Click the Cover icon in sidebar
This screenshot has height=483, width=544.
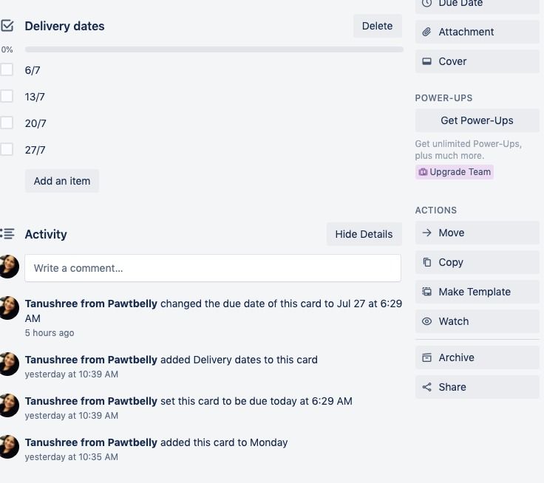pyautogui.click(x=426, y=61)
